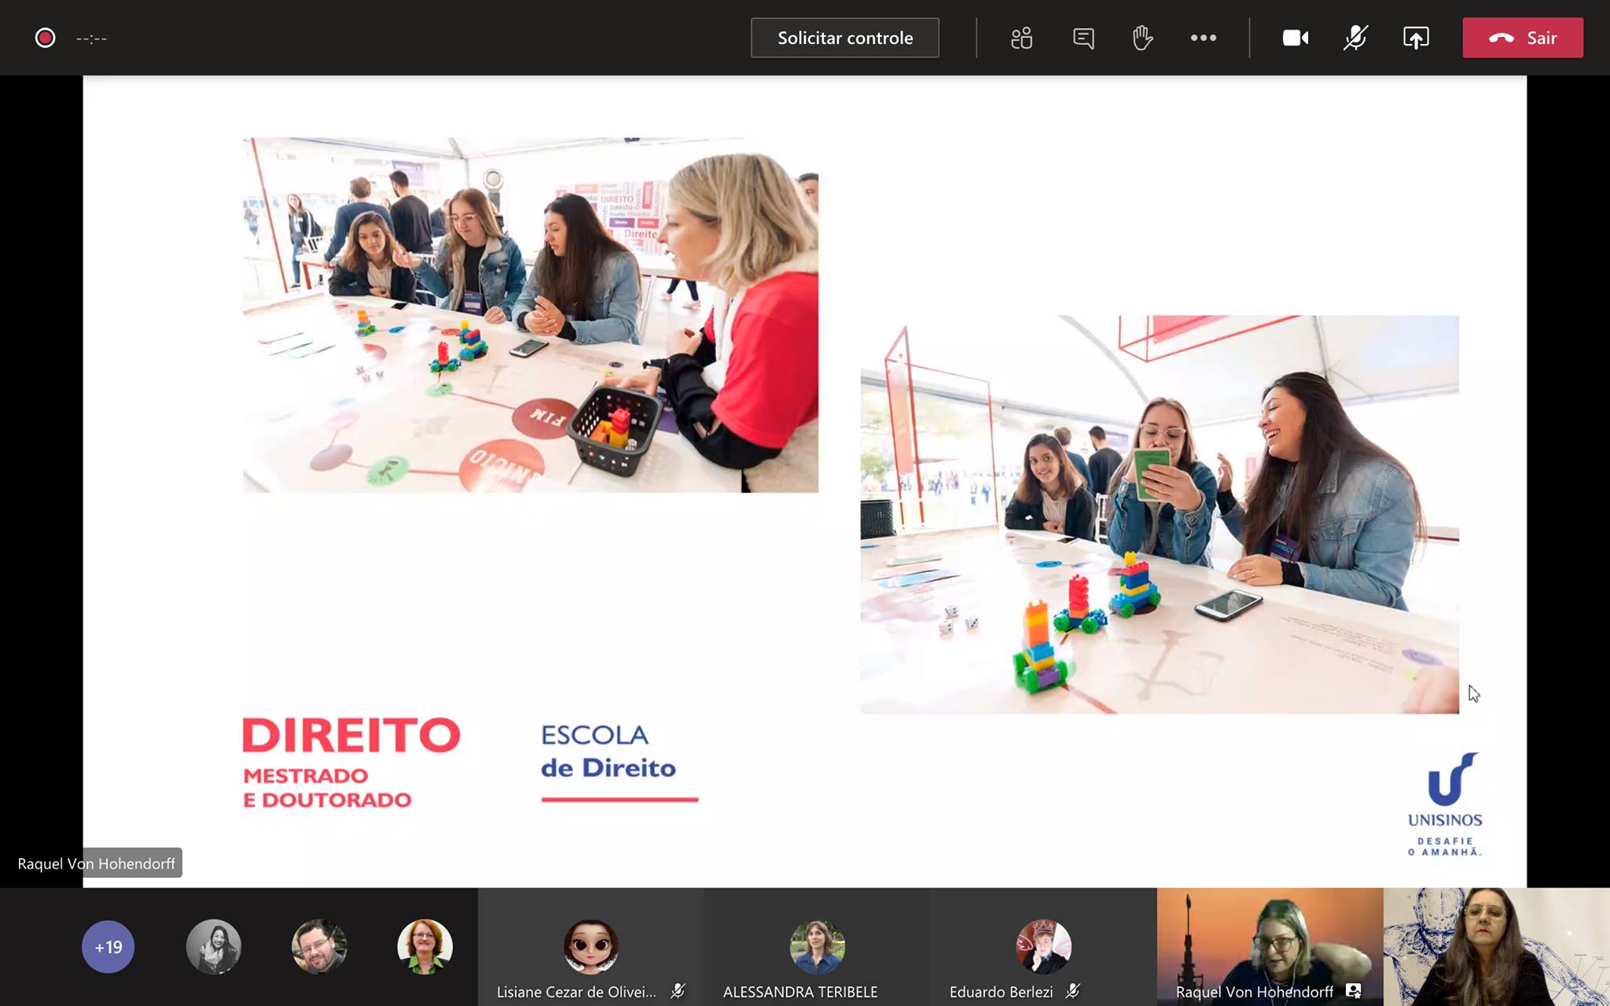The height and width of the screenshot is (1006, 1610).
Task: Select Lisiane Cezar de Olivei... participant tile
Action: click(x=590, y=947)
